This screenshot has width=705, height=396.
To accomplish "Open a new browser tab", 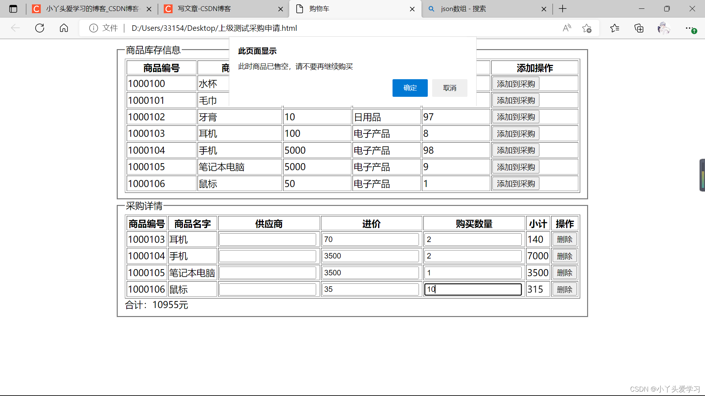I will click(563, 9).
